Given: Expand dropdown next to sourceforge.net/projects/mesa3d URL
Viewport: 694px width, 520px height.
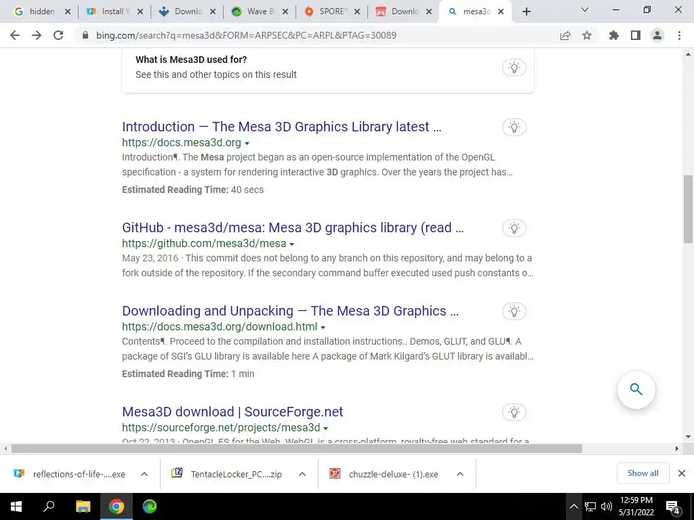Looking at the screenshot, I should [326, 429].
